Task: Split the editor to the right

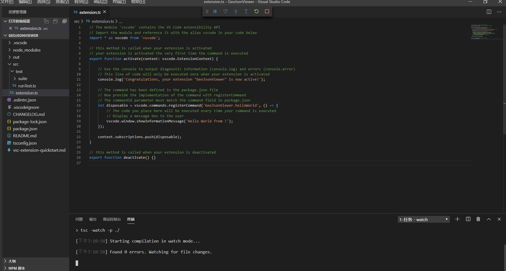Action: 489,12
